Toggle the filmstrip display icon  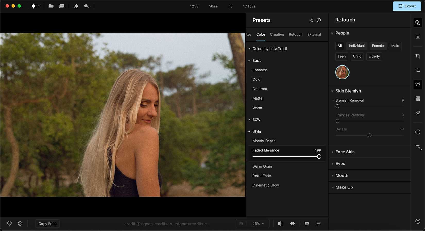pyautogui.click(x=307, y=224)
